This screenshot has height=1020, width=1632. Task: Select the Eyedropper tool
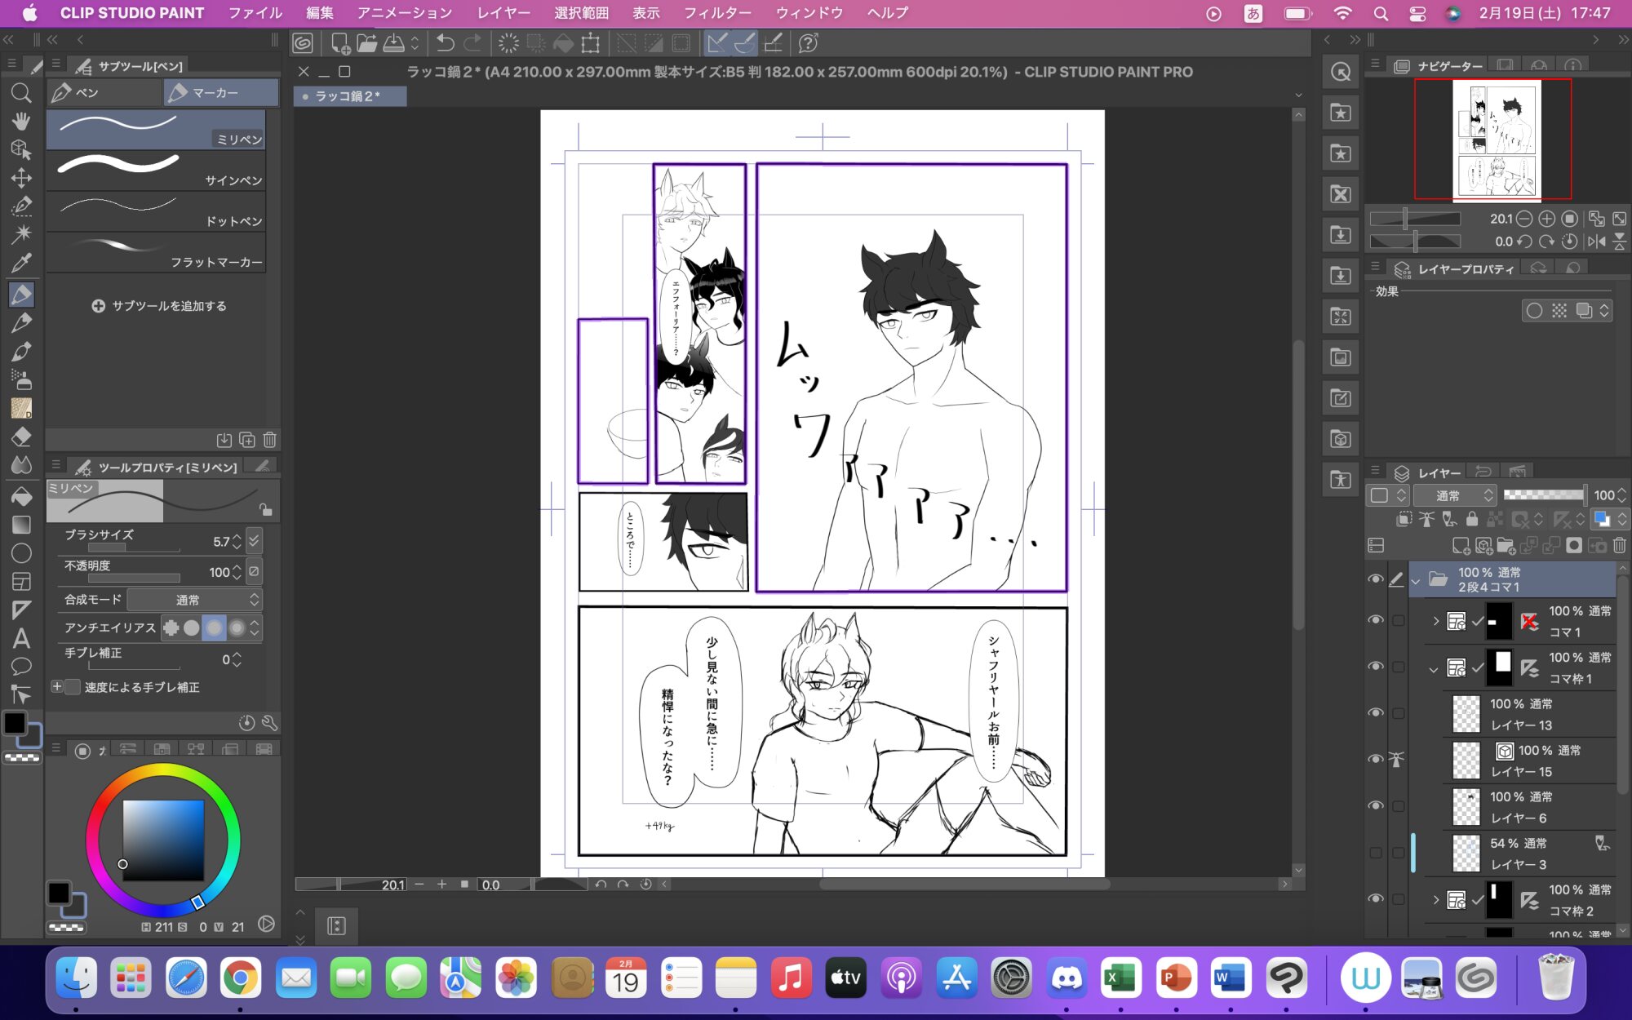tap(21, 263)
